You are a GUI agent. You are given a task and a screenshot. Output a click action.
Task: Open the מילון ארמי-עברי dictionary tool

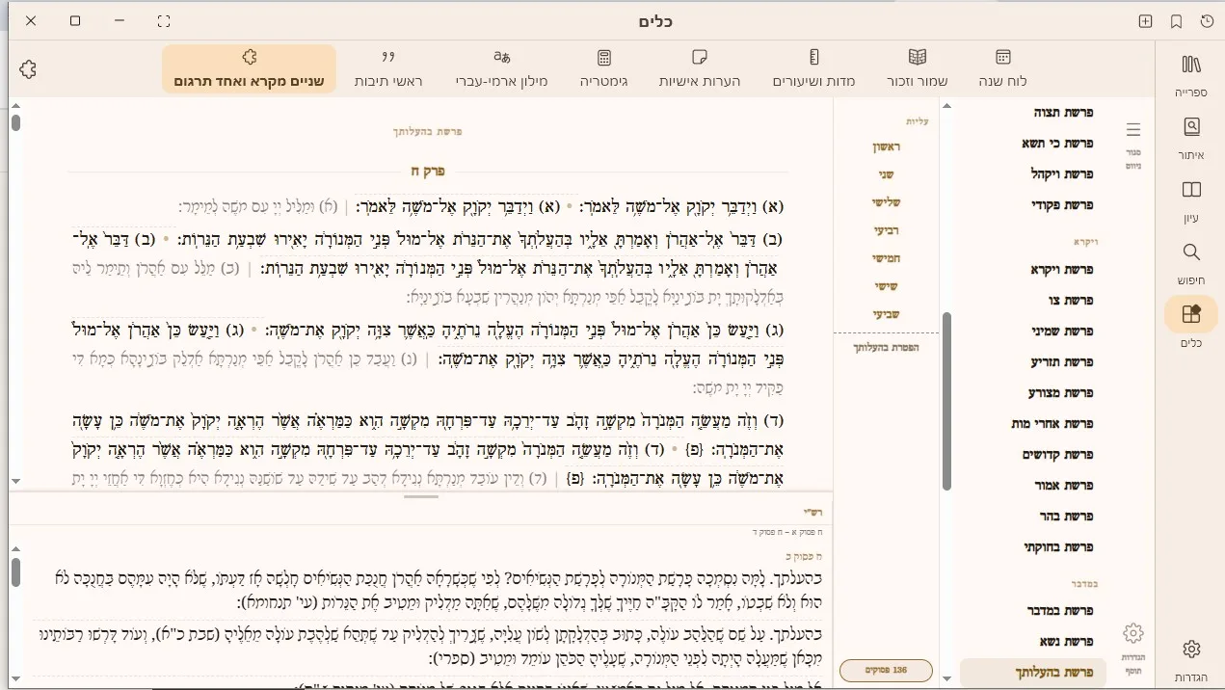tap(501, 69)
